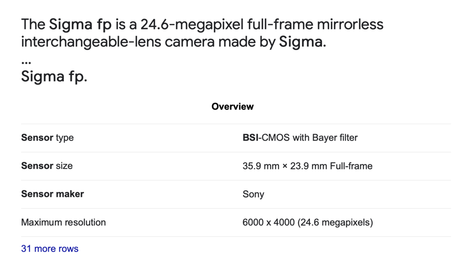The height and width of the screenshot is (260, 461).
Task: Click the "35.9 mm × 23.9 mm" dimensions
Action: 285,166
